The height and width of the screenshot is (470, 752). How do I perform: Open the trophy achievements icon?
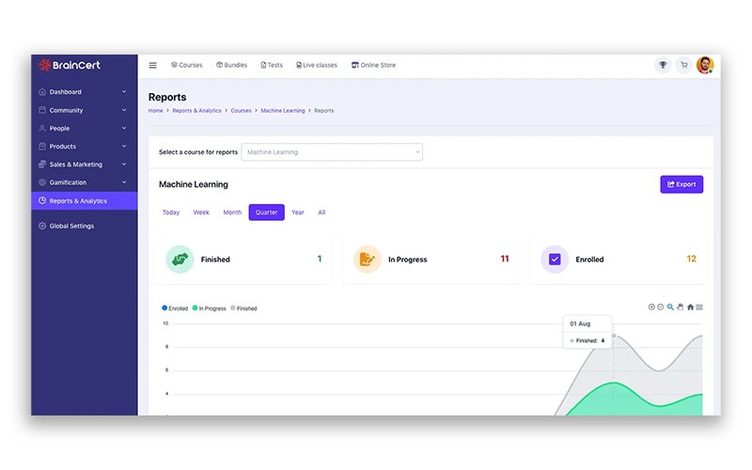(663, 65)
